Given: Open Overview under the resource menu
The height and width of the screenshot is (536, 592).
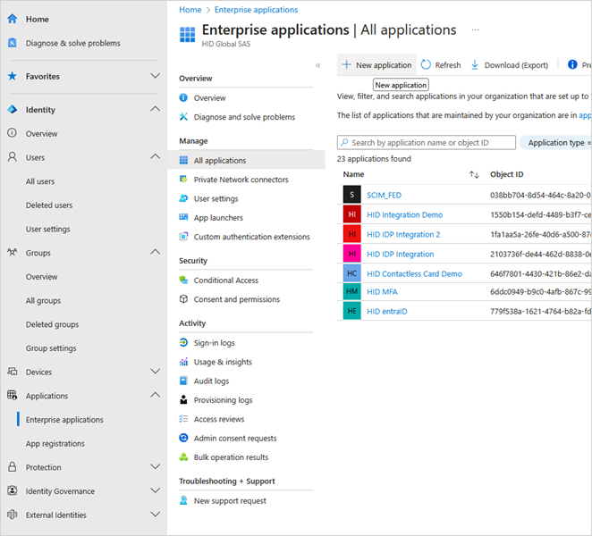Looking at the screenshot, I should point(209,97).
